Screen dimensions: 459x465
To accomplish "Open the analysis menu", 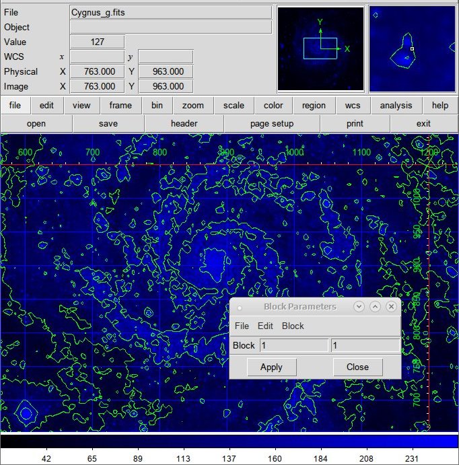I will pos(396,105).
